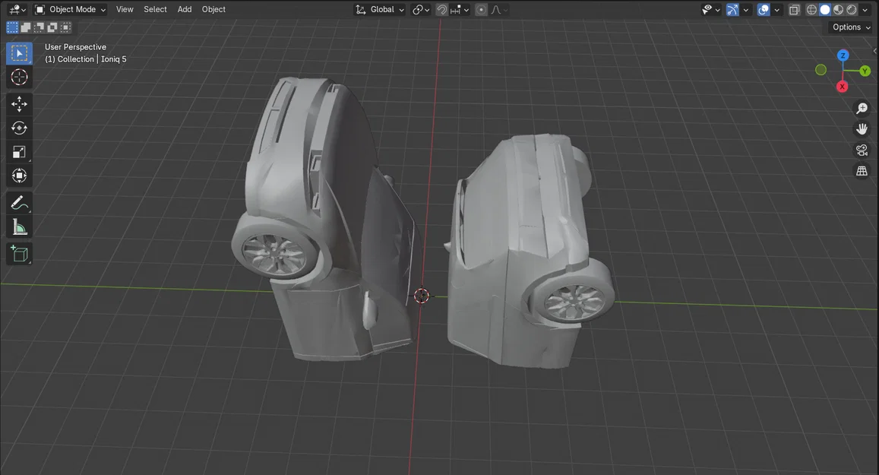The width and height of the screenshot is (879, 475).
Task: Toggle Proportional Editing off
Action: (479, 9)
